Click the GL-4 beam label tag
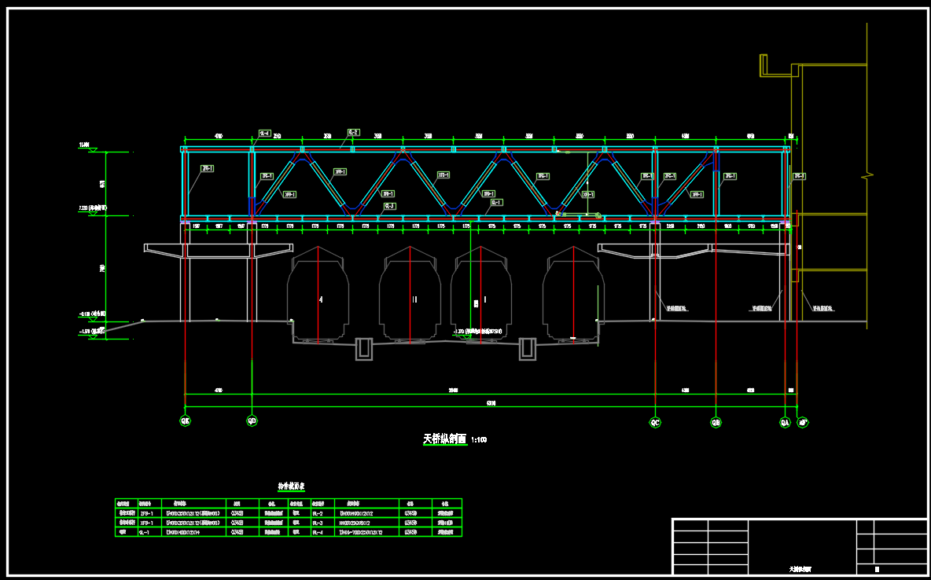The width and height of the screenshot is (931, 580). click(264, 134)
